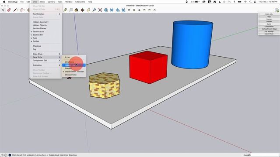Screen dimensions: 280x157
Task: Expand the Face Style submenu
Action: (45, 57)
